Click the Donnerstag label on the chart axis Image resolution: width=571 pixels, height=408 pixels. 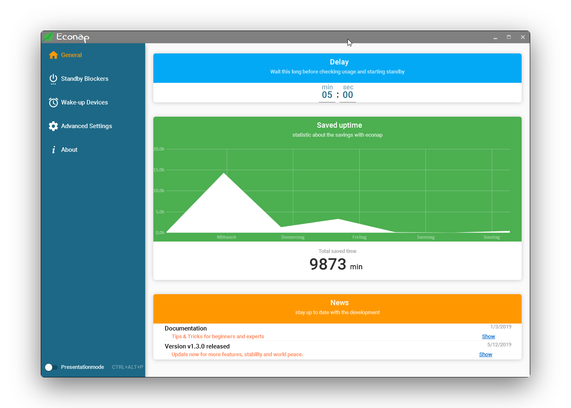[x=293, y=237]
